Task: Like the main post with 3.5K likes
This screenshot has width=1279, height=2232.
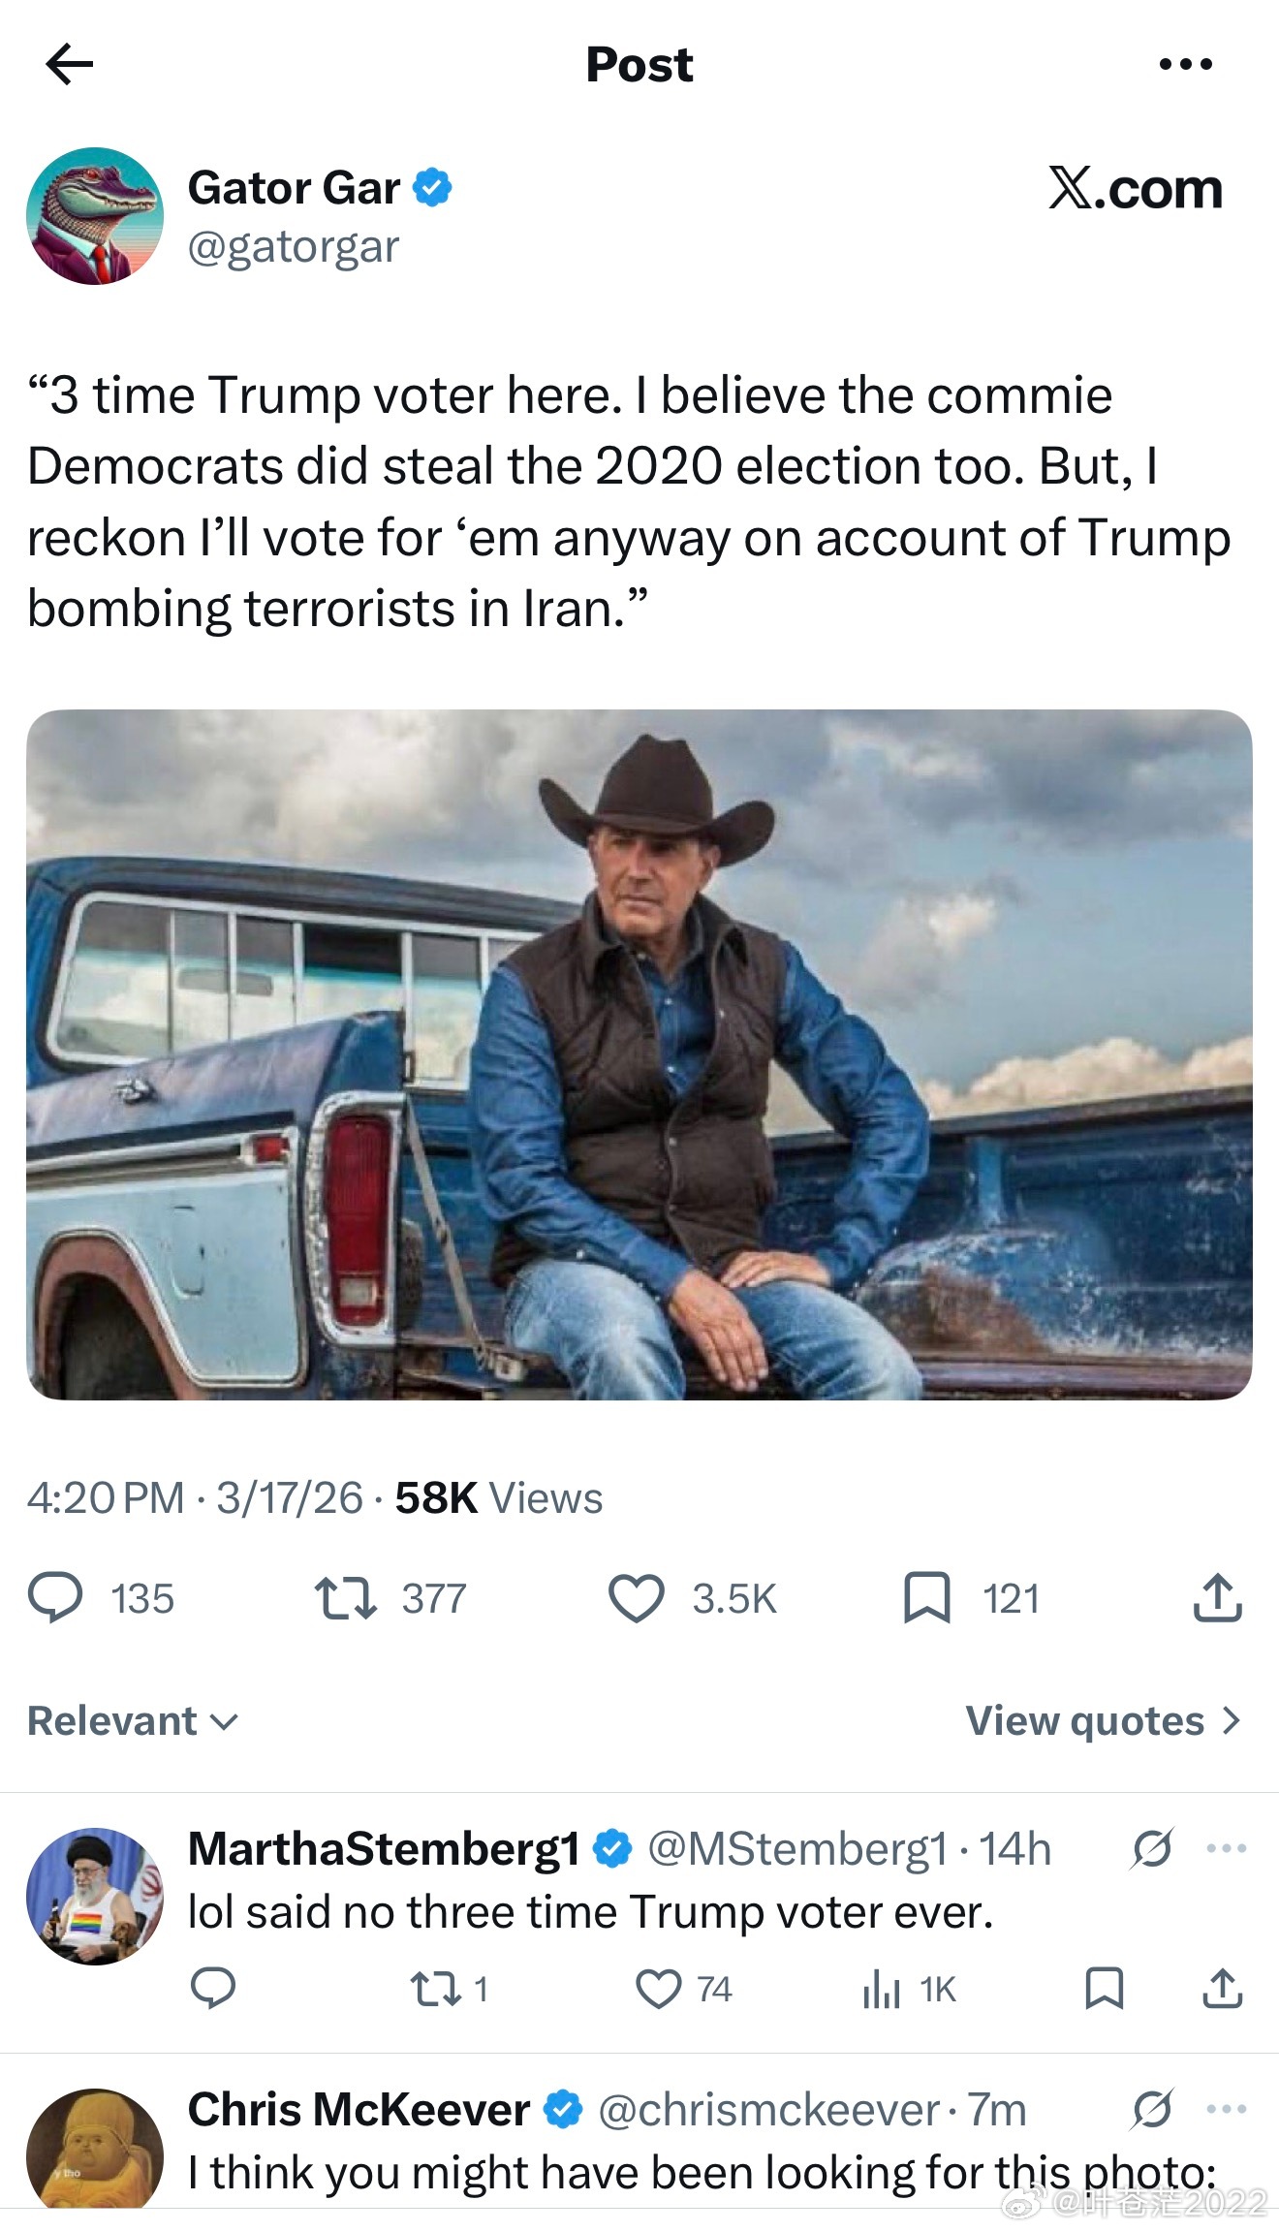Action: point(637,1598)
